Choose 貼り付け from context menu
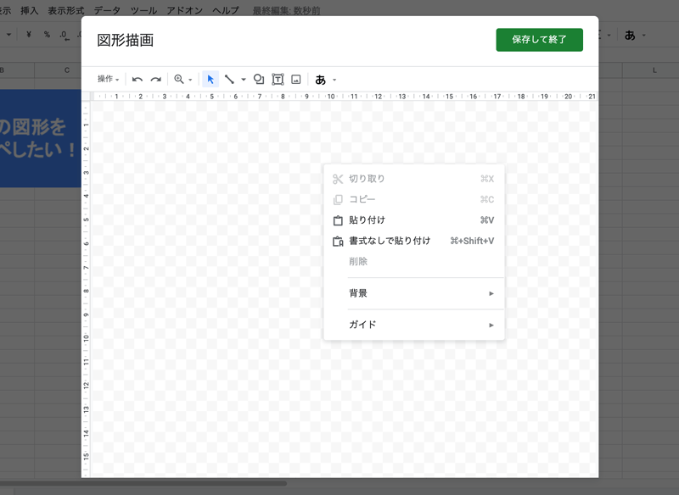 413,220
